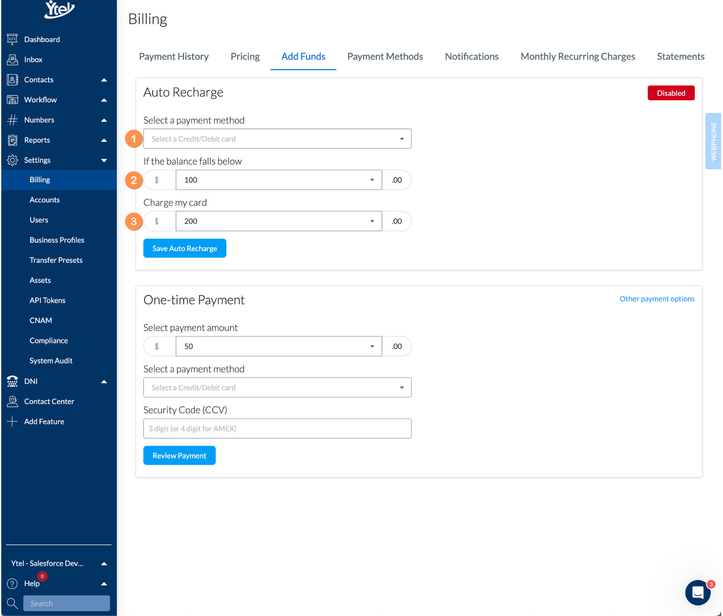Open Compliance settings page

(49, 341)
